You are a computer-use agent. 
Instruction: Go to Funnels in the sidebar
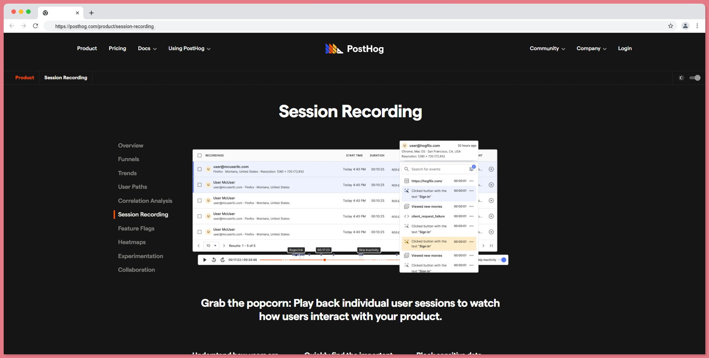(128, 159)
